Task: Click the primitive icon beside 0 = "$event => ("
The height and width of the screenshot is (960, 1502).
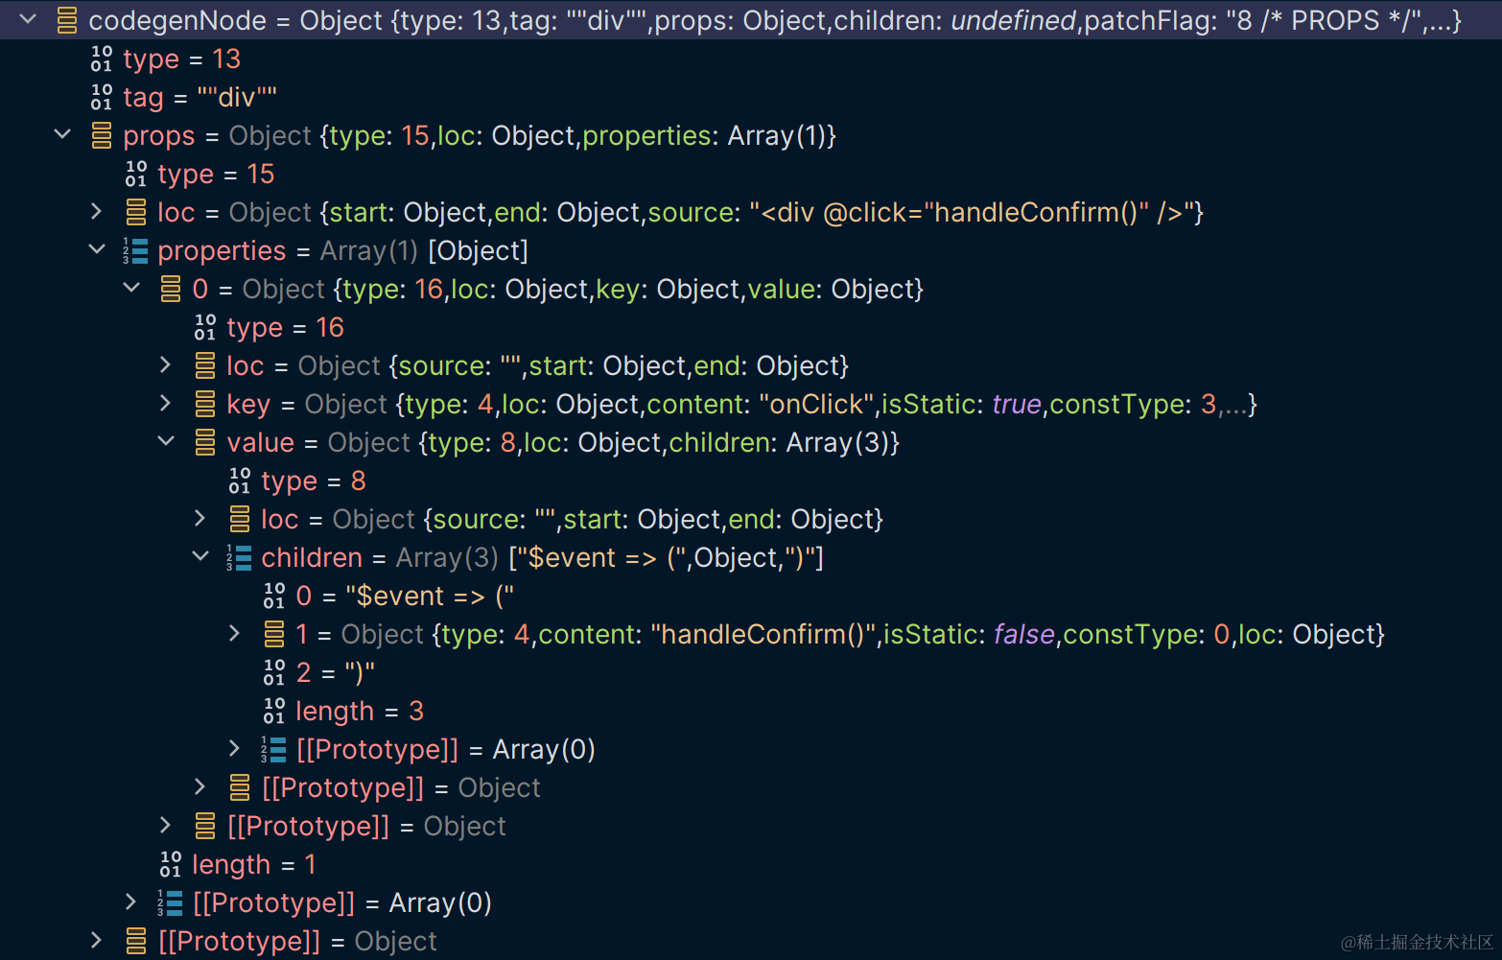Action: (274, 596)
